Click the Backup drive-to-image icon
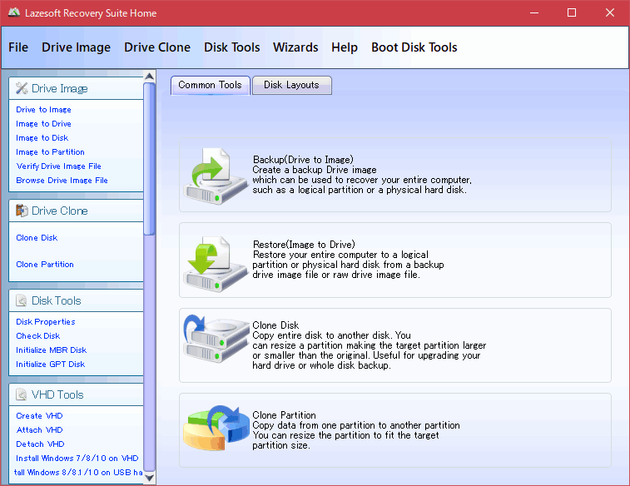 point(216,176)
